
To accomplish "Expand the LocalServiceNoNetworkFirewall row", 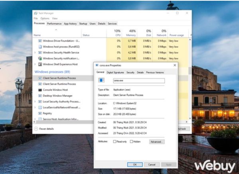I will 35,107.
